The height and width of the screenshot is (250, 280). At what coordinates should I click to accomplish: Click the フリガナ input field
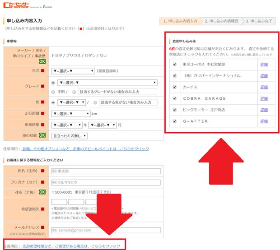(106, 182)
